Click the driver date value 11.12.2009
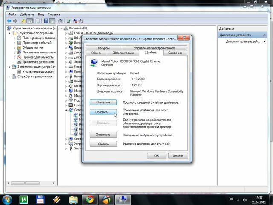Viewport: 273px width, 205px height. point(137,79)
